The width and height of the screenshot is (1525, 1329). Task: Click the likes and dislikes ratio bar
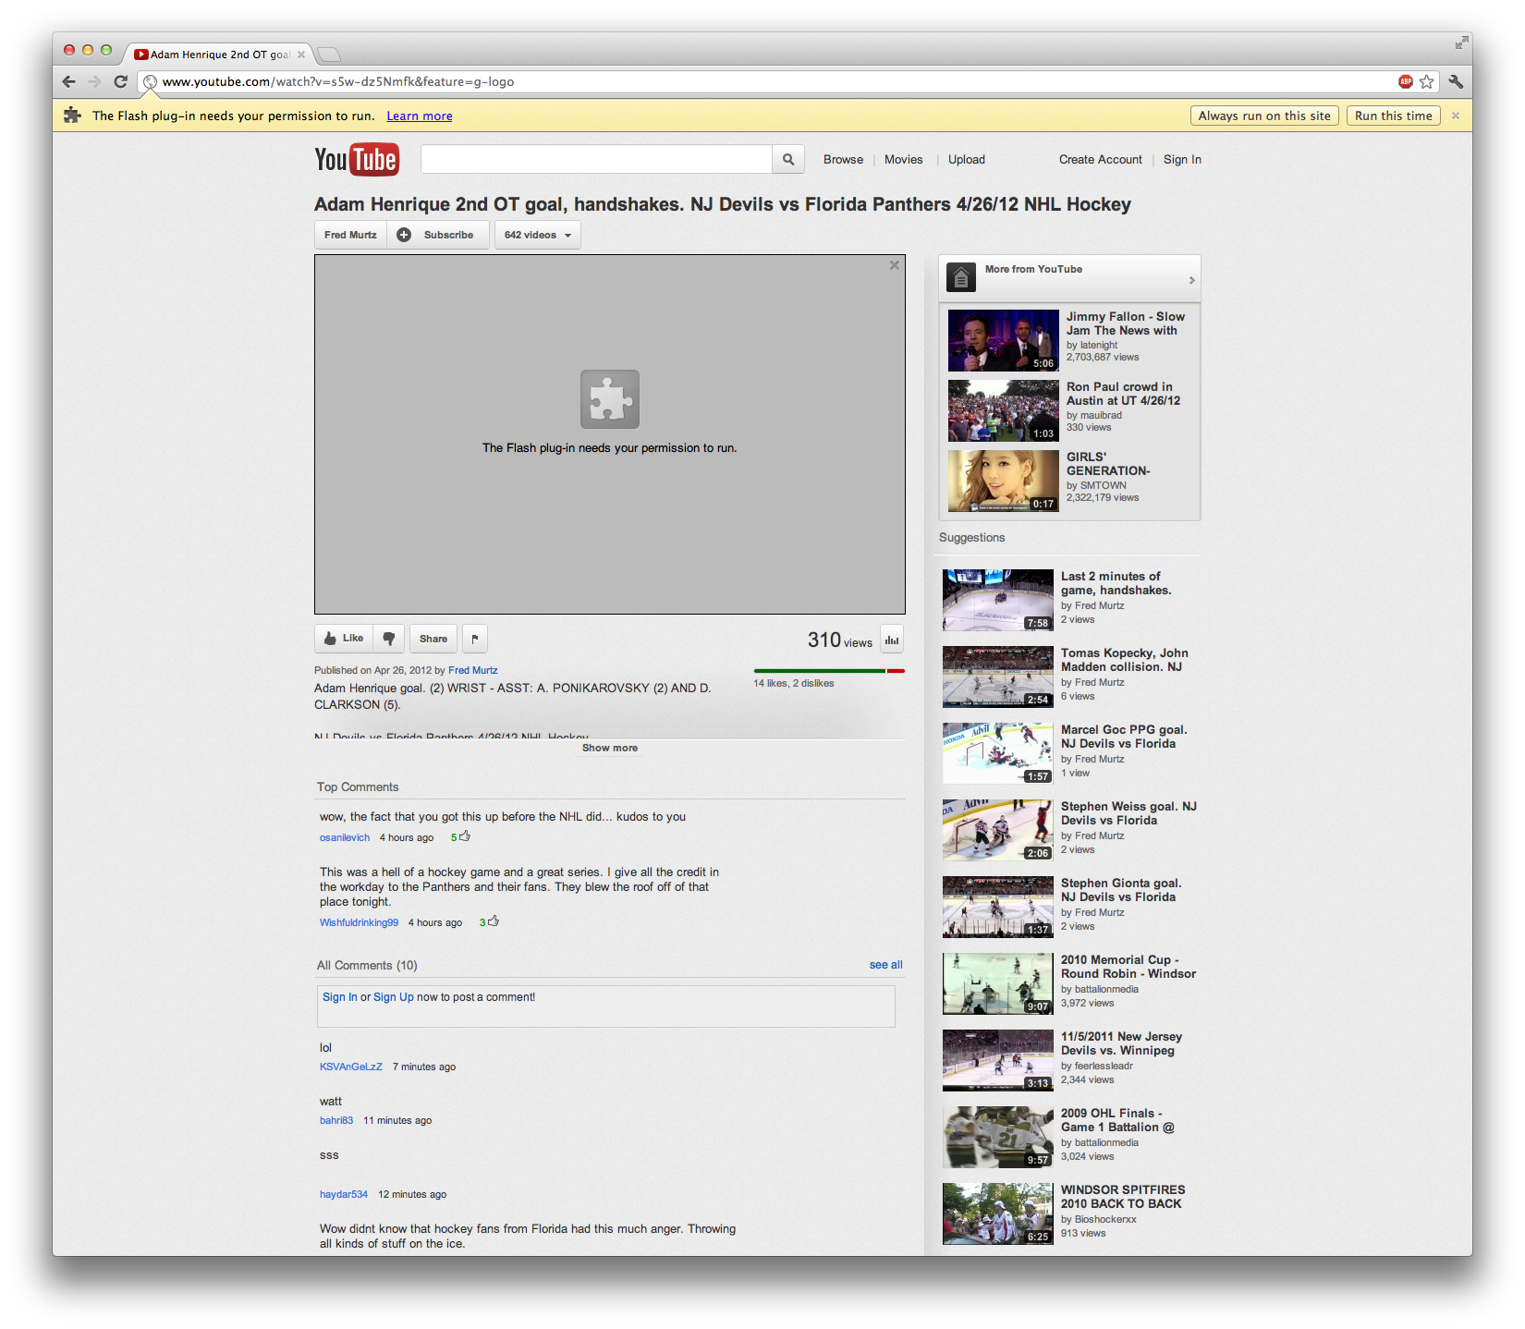829,671
